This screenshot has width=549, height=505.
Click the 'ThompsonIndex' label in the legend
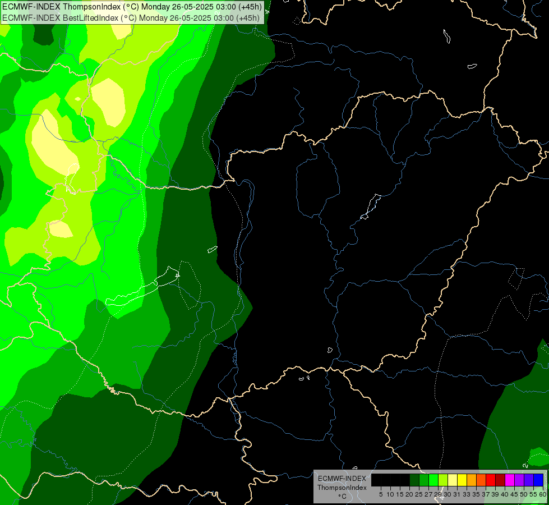[x=342, y=488]
